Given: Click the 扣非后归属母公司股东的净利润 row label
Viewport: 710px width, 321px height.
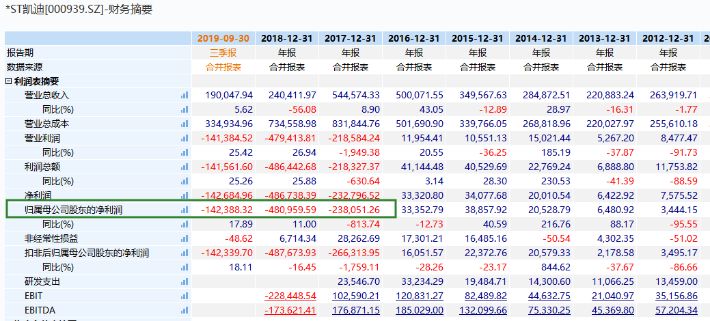Looking at the screenshot, I should (x=87, y=253).
